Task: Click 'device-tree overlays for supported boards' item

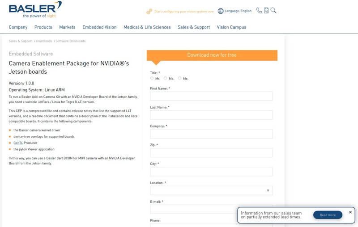Action: (44, 137)
